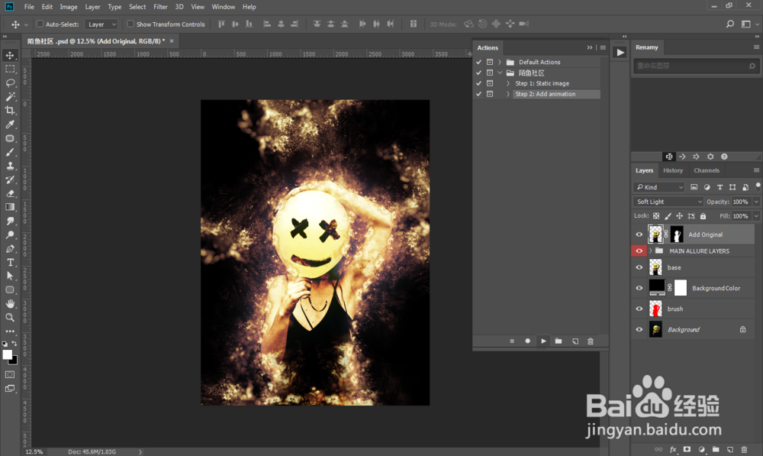
Task: Open the Opacity slider dropdown
Action: point(756,202)
